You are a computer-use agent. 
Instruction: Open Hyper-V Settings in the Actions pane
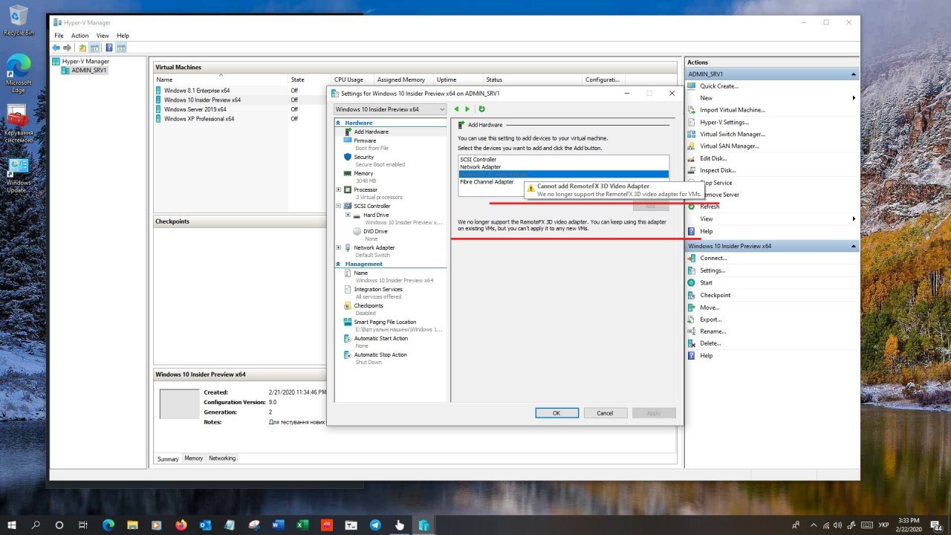click(724, 122)
